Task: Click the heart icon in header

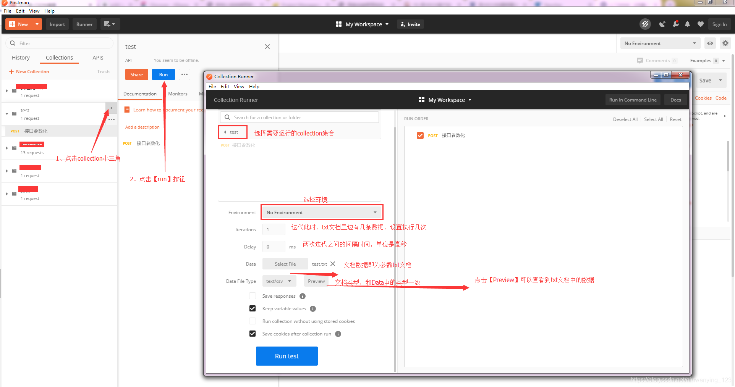Action: pyautogui.click(x=701, y=24)
